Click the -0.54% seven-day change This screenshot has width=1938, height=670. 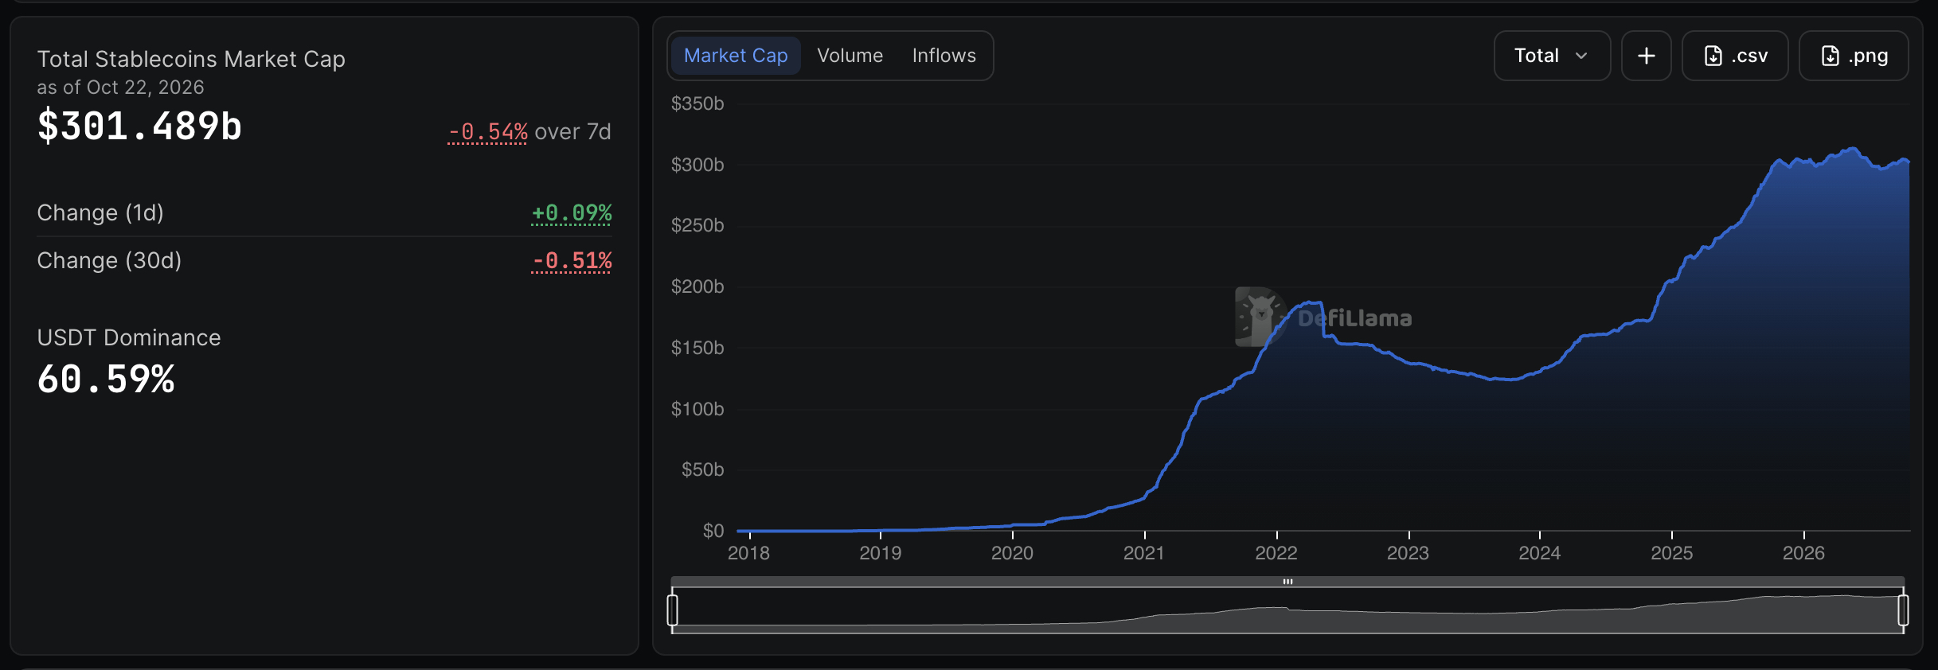point(487,132)
